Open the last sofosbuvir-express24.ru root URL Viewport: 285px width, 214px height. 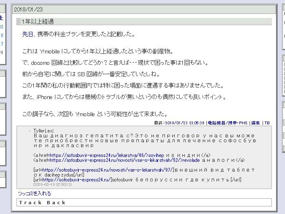[x=77, y=179]
